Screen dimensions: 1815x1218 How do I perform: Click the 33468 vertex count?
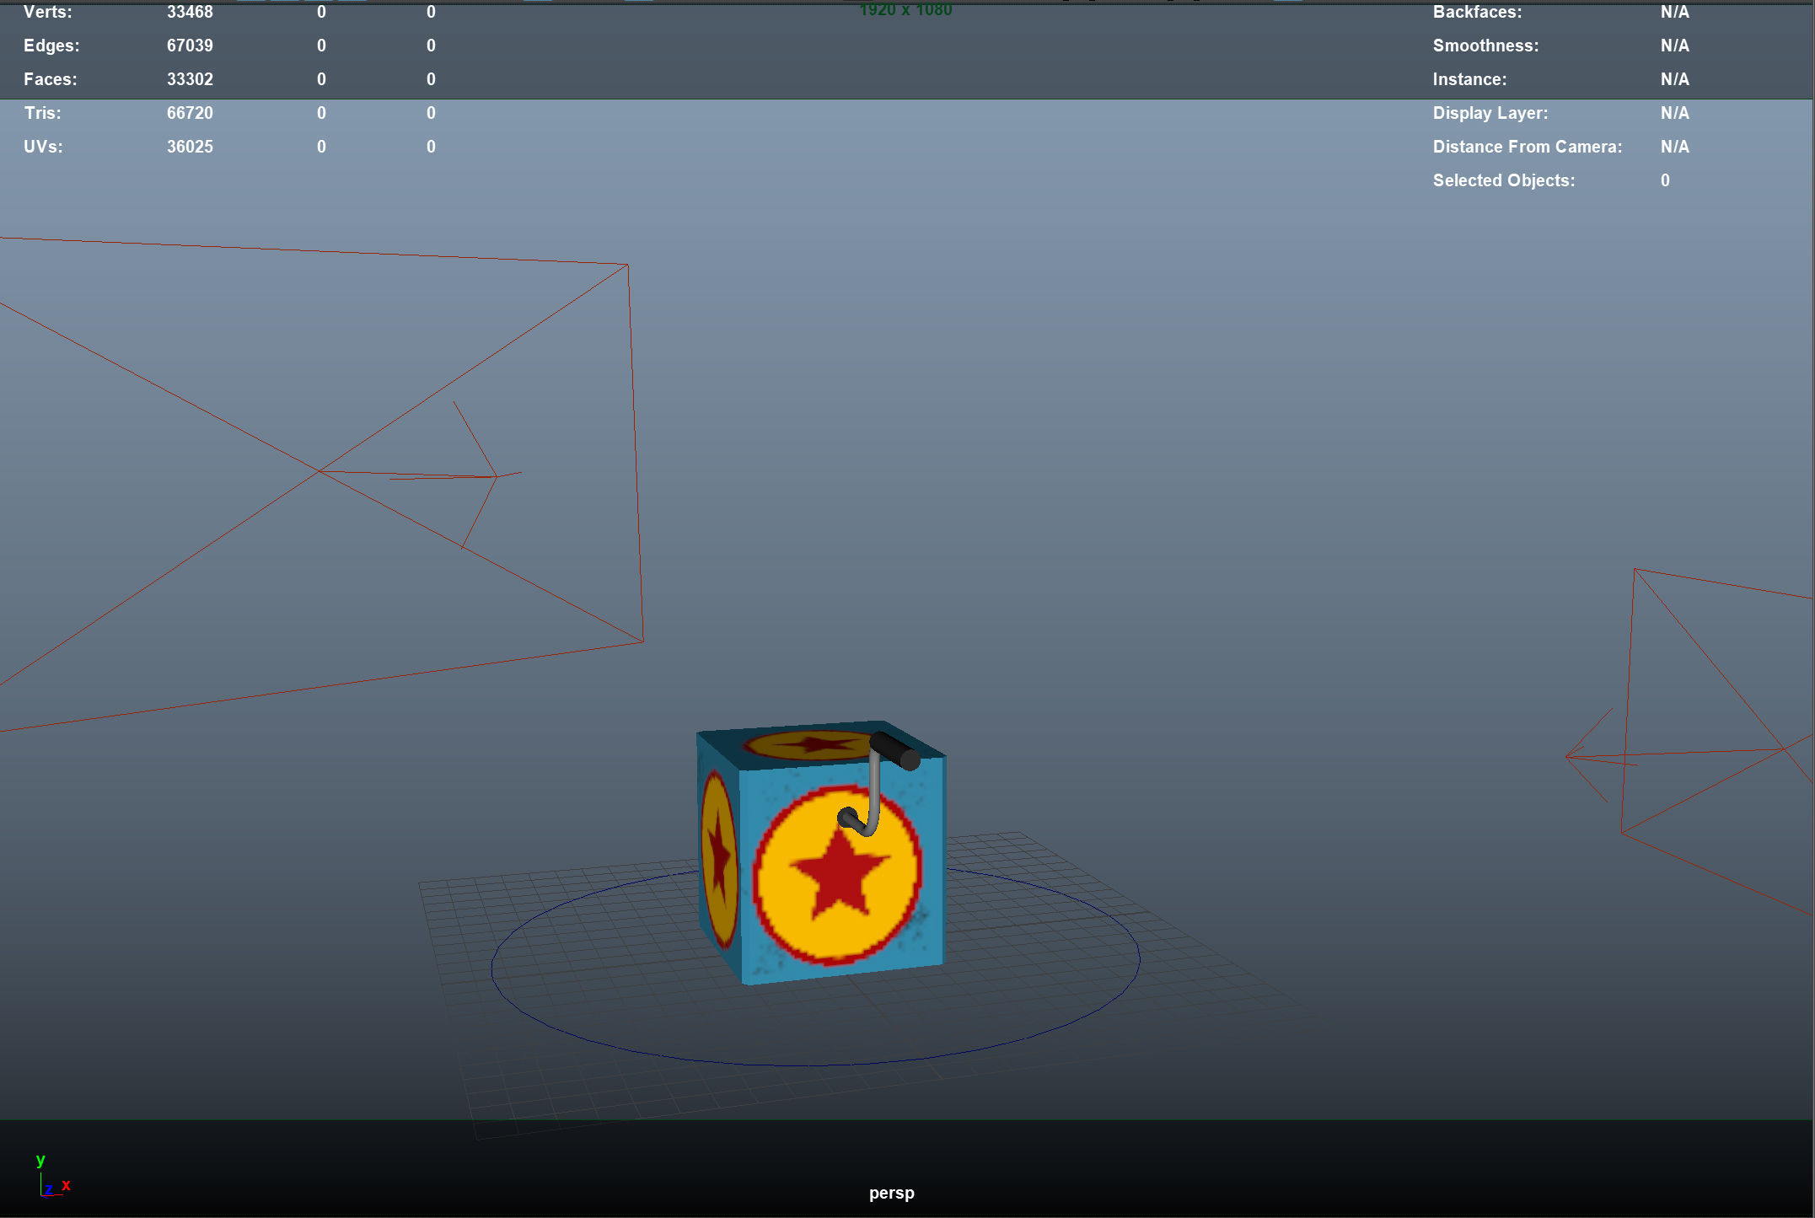click(x=190, y=12)
